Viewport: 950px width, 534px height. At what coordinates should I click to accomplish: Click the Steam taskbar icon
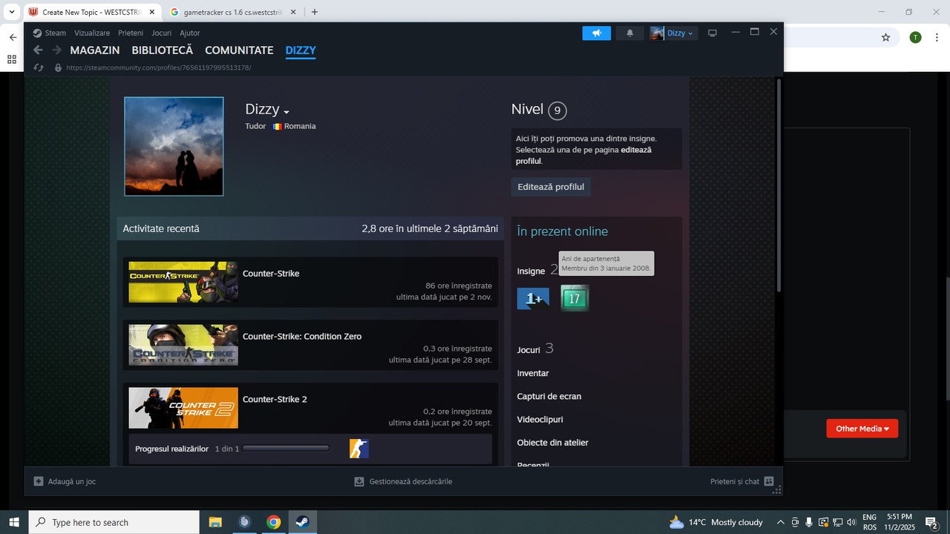[x=303, y=522]
